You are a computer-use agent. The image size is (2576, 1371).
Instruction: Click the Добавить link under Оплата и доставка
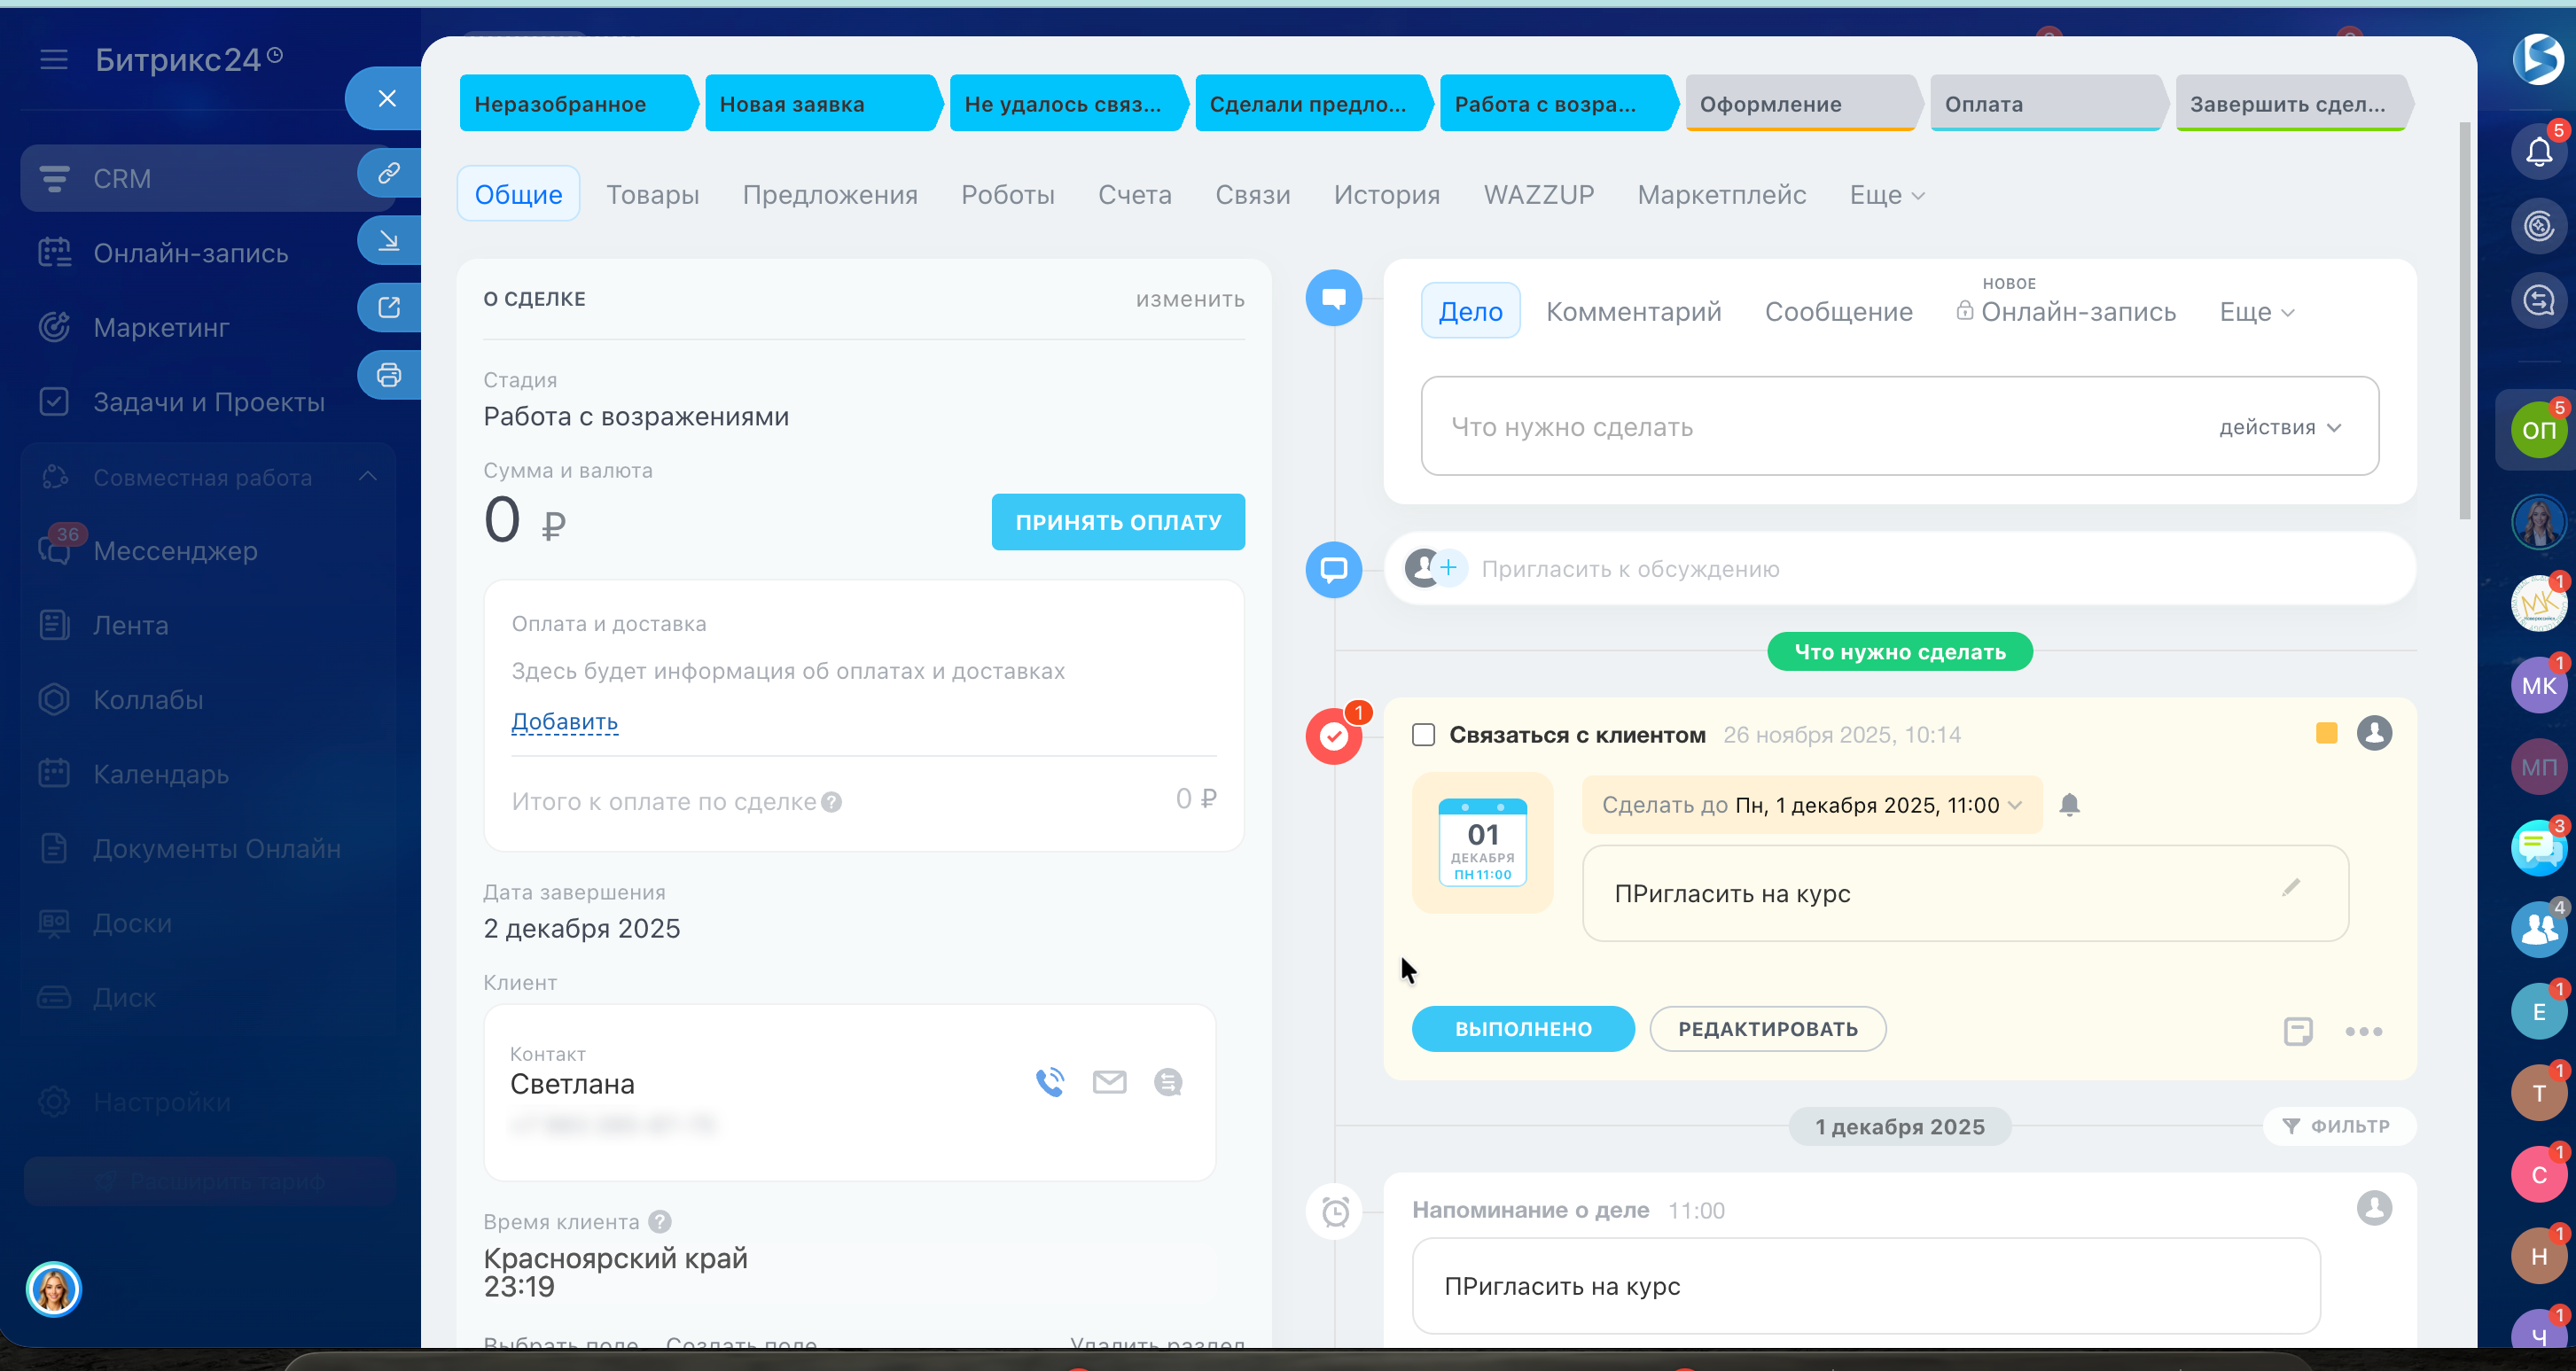coord(564,721)
